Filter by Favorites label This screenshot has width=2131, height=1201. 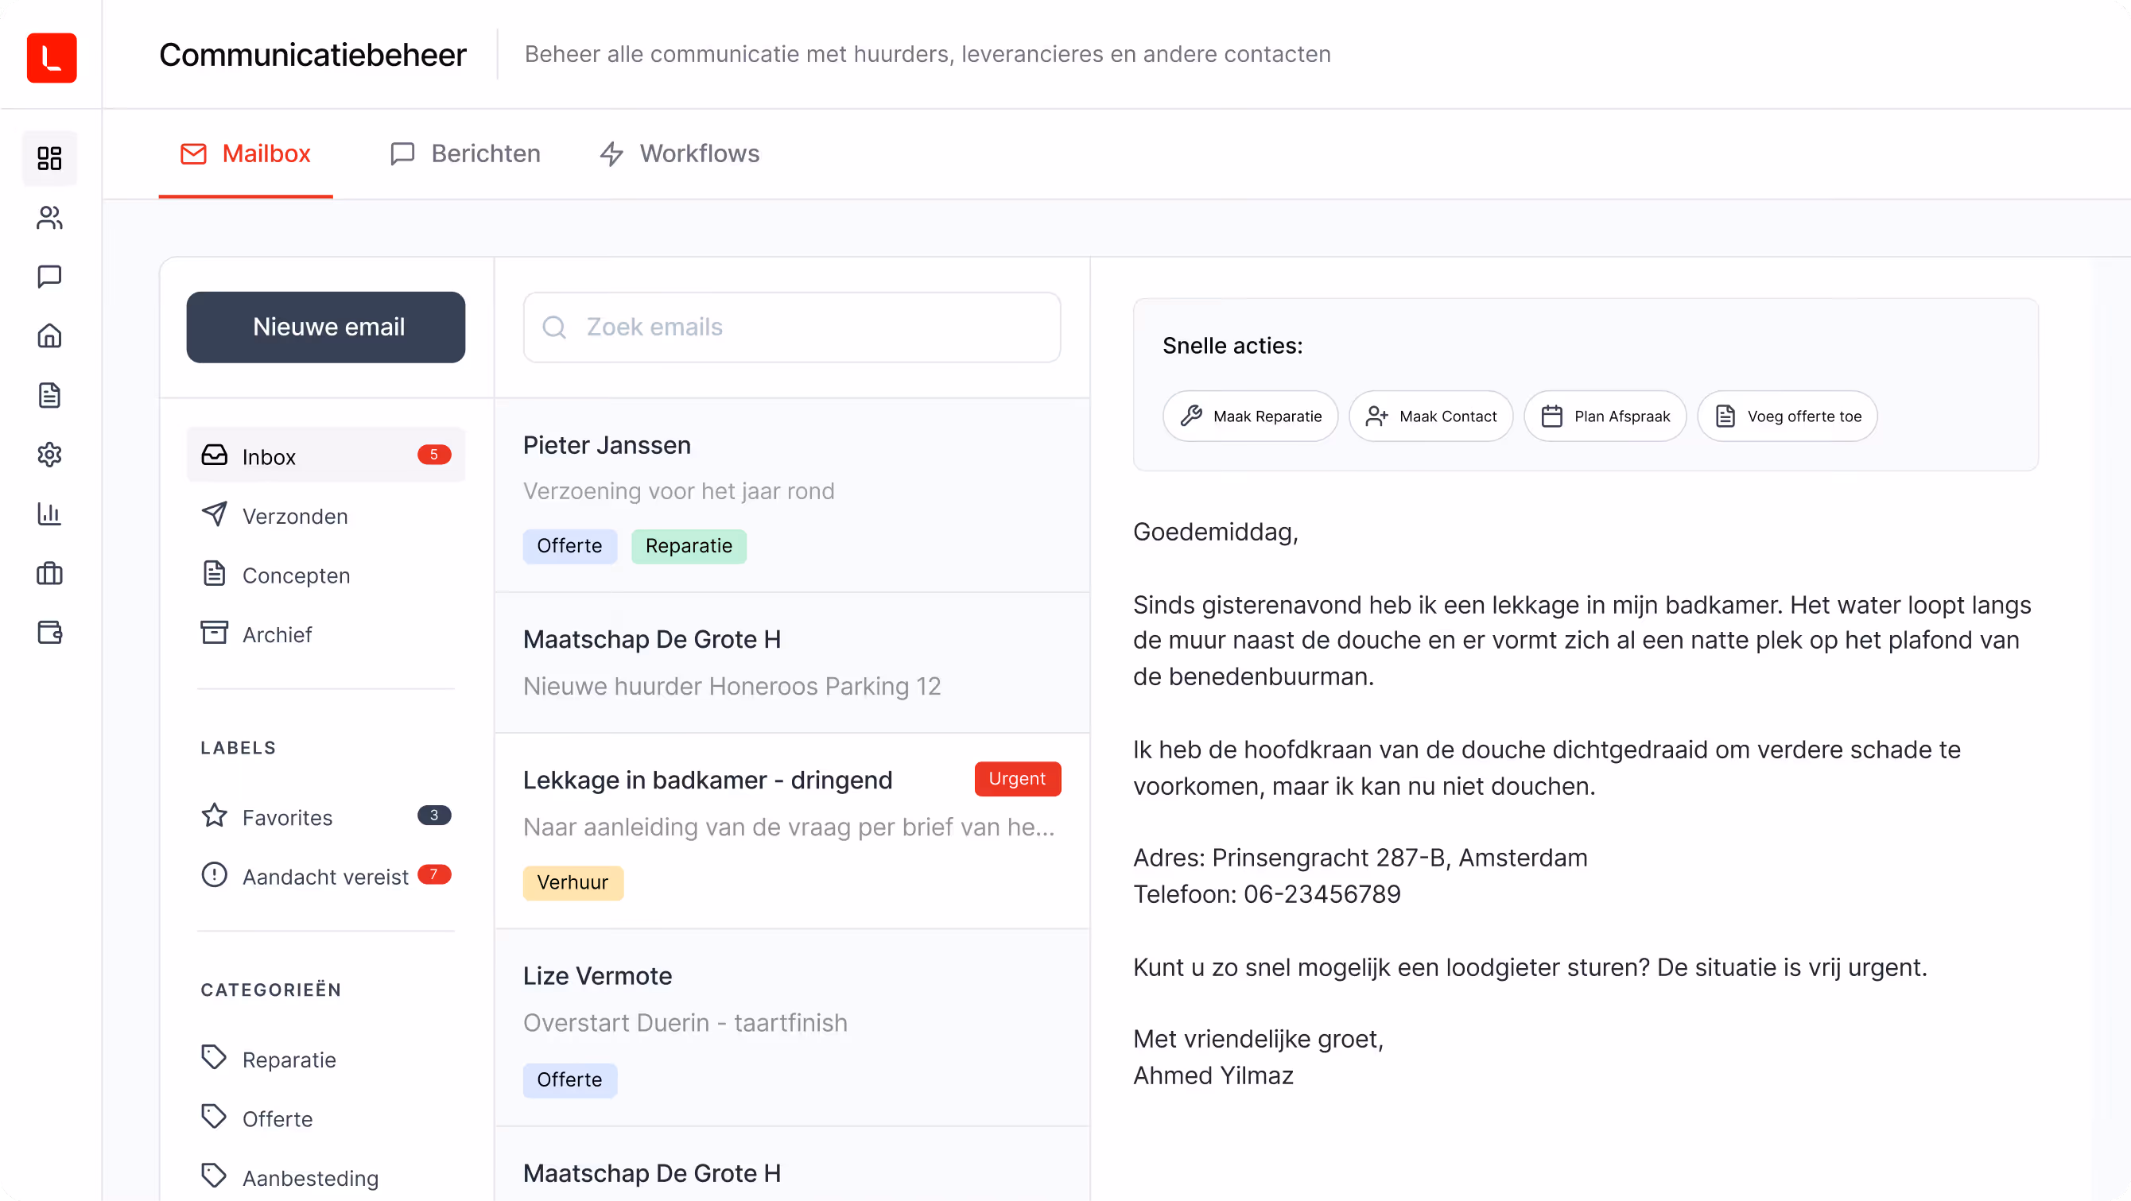pos(326,816)
